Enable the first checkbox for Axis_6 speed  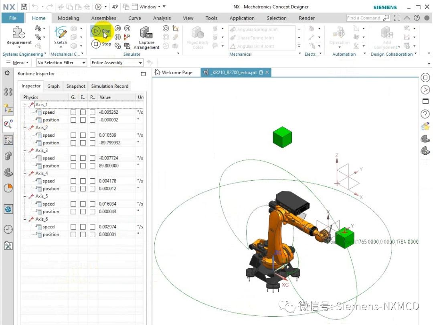click(73, 227)
